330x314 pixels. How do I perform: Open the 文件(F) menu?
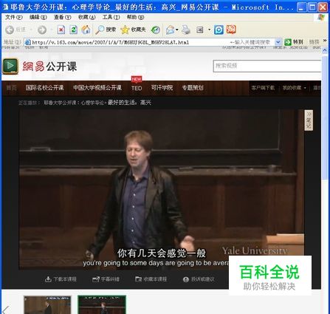14,17
